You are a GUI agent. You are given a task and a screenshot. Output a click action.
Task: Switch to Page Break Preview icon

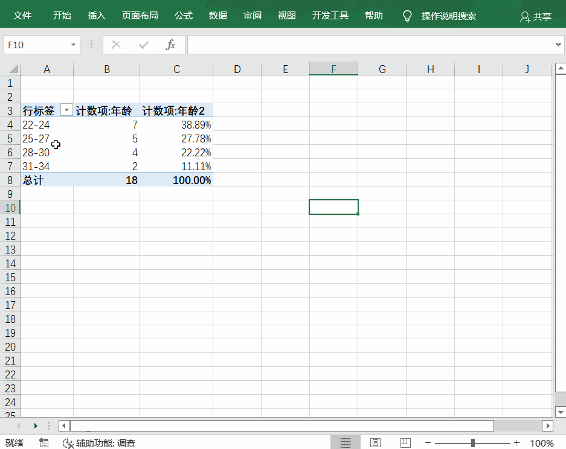405,442
